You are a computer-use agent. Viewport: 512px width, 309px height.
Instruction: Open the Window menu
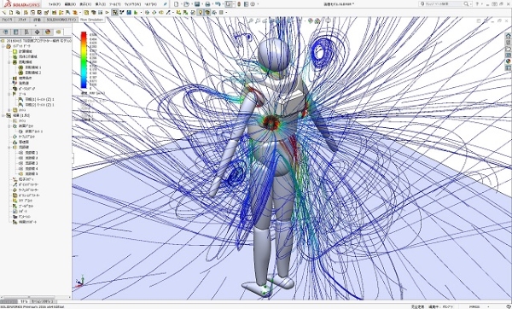point(134,4)
